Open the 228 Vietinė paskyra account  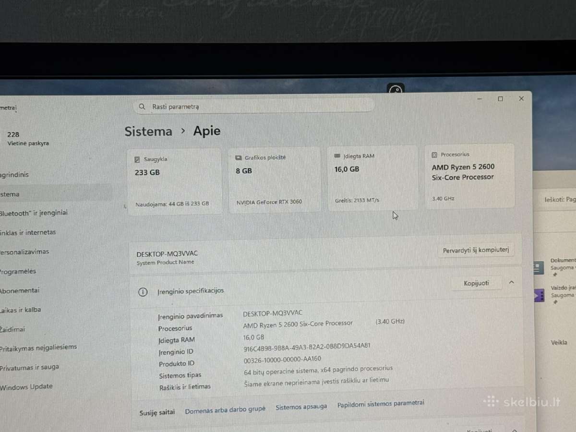[28, 139]
